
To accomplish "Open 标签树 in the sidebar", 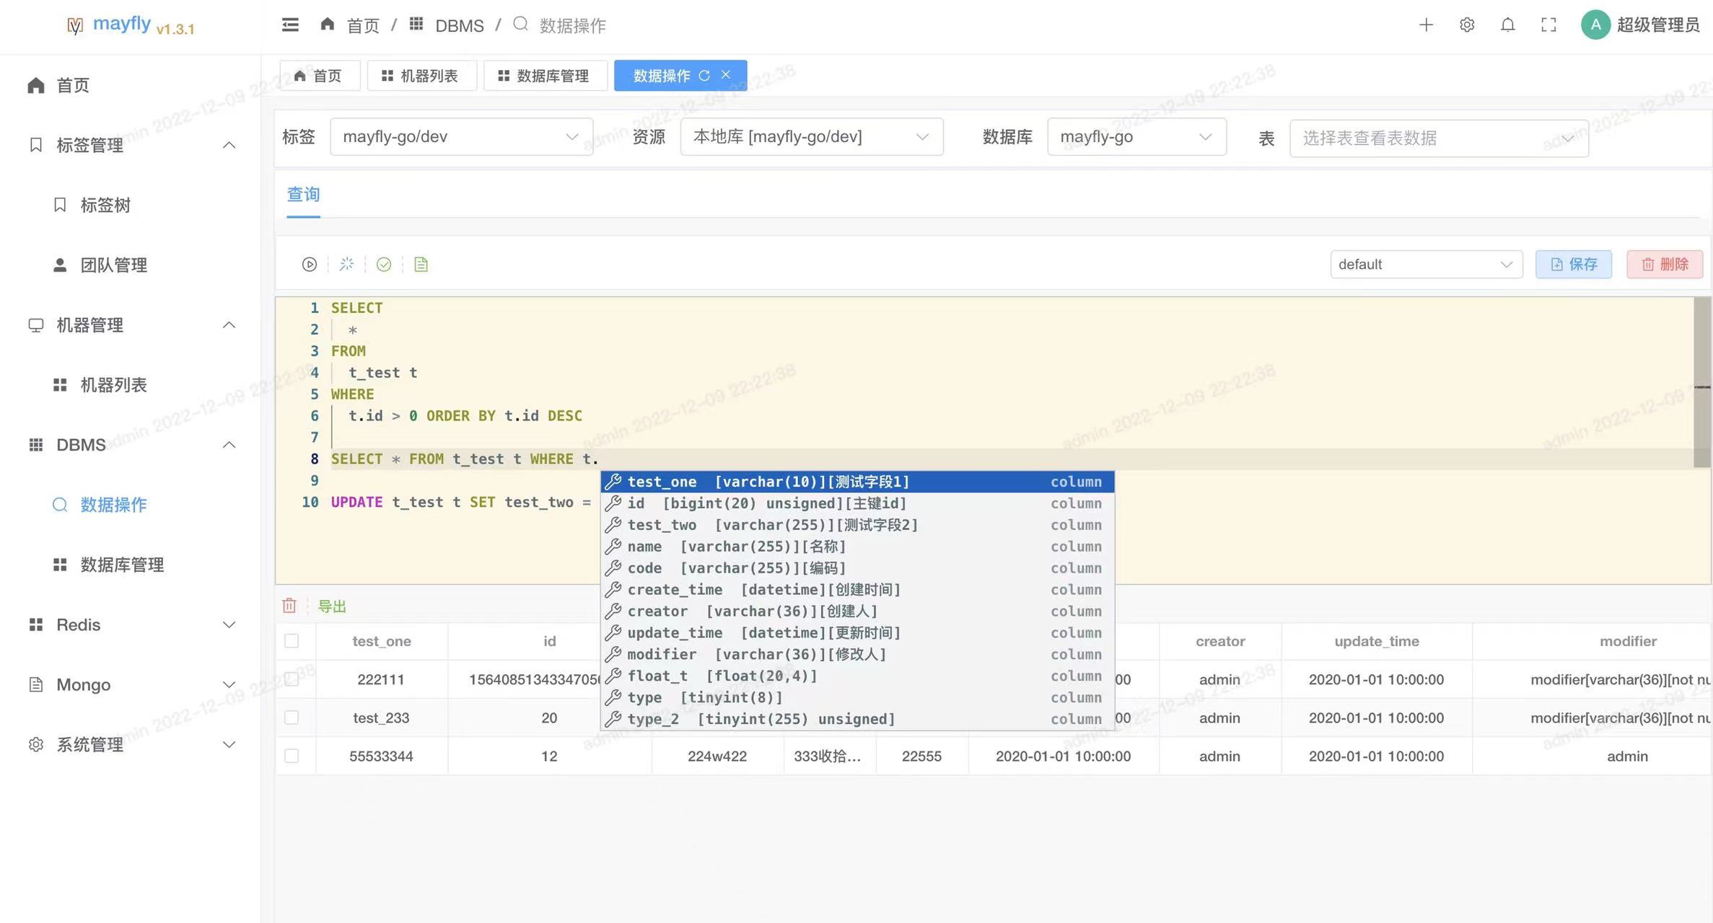I will coord(105,206).
